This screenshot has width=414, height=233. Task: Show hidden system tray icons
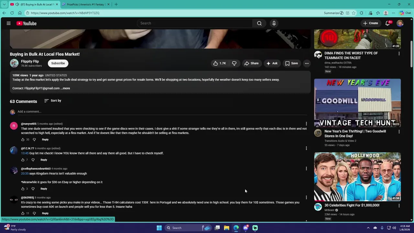(368, 228)
